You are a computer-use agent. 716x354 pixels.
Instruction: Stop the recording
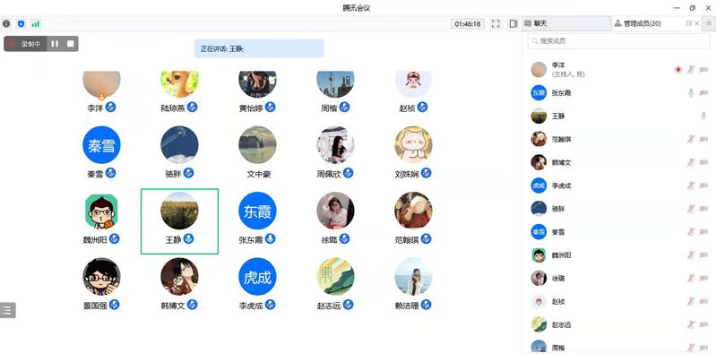pyautogui.click(x=70, y=44)
